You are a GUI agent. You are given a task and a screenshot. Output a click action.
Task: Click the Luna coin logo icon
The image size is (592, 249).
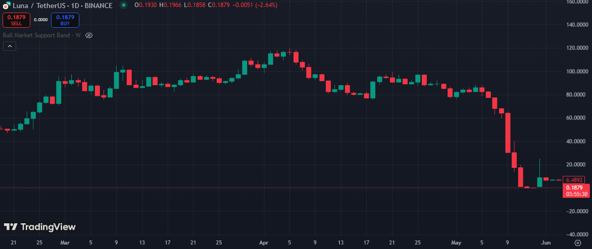7,5
